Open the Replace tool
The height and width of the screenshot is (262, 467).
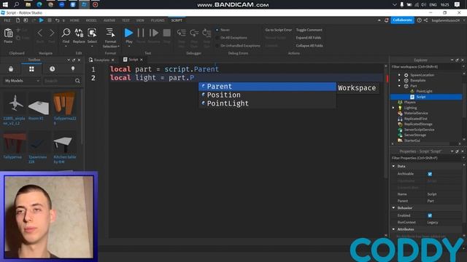pyautogui.click(x=79, y=33)
